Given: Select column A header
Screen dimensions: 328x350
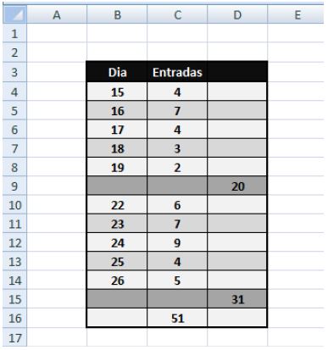Looking at the screenshot, I should point(57,14).
